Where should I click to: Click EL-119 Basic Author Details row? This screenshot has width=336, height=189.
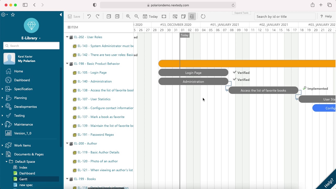click(x=98, y=153)
